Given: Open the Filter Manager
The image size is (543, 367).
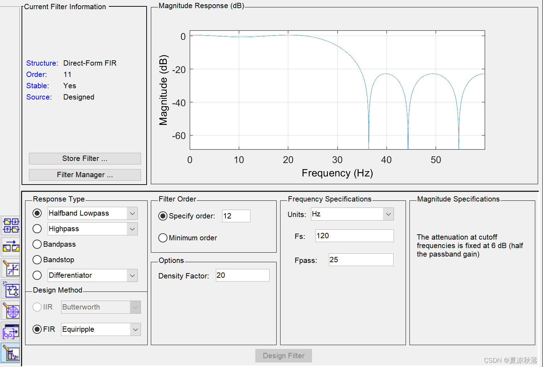Looking at the screenshot, I should pyautogui.click(x=85, y=175).
